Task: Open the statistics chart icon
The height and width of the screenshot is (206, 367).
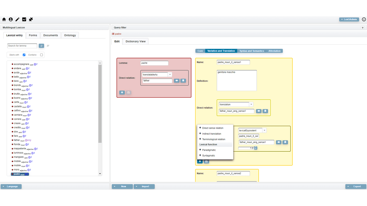Action: (x=24, y=19)
